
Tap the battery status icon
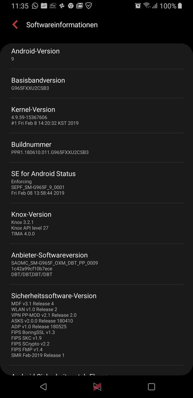(180, 6)
